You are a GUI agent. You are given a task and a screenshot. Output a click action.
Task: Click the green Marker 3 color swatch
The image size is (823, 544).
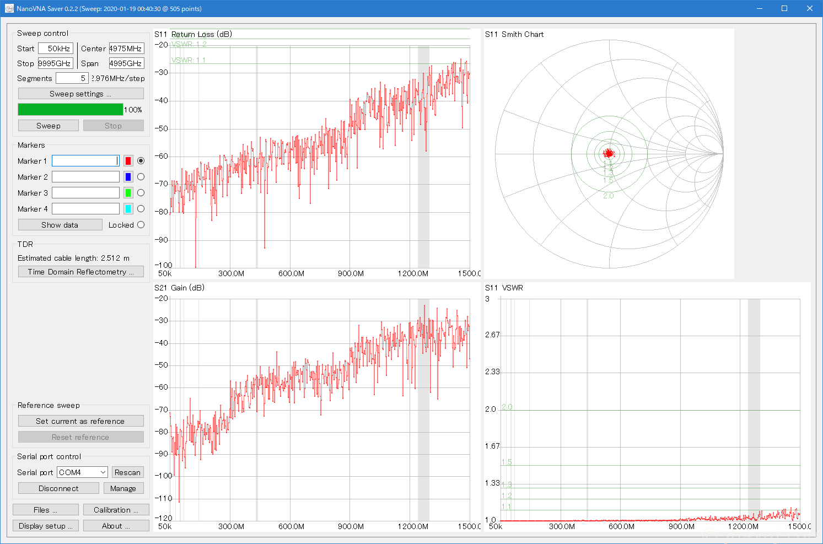coord(128,193)
